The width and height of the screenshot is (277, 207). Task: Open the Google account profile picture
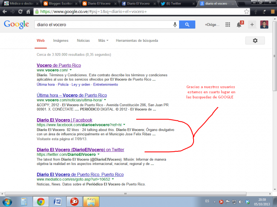[x=264, y=24]
